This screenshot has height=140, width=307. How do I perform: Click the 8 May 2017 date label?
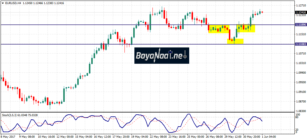tap(8, 136)
